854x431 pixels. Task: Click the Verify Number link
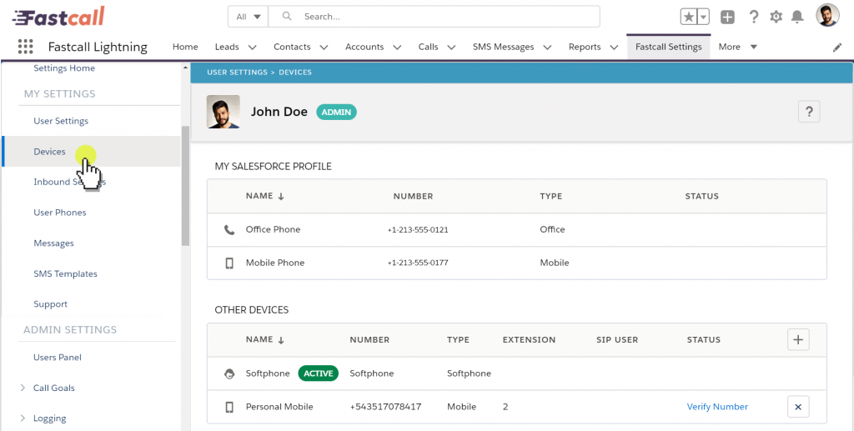pyautogui.click(x=717, y=407)
